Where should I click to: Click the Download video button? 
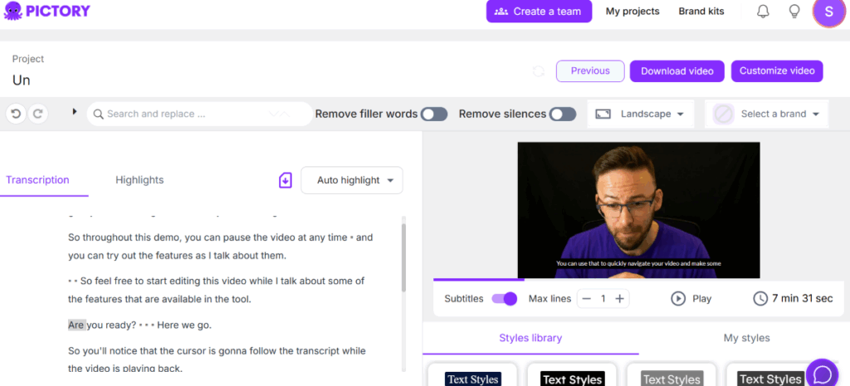click(677, 71)
